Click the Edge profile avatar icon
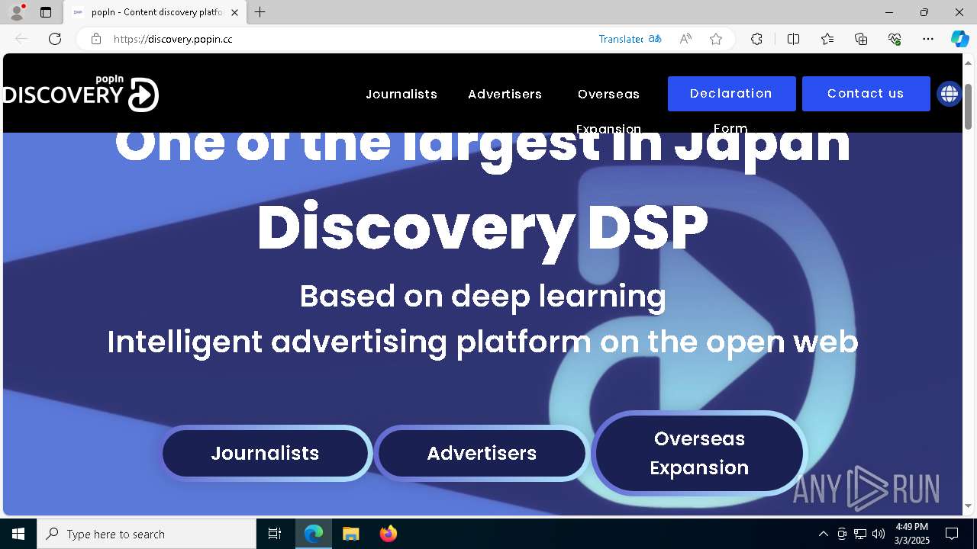The width and height of the screenshot is (977, 549). click(17, 12)
